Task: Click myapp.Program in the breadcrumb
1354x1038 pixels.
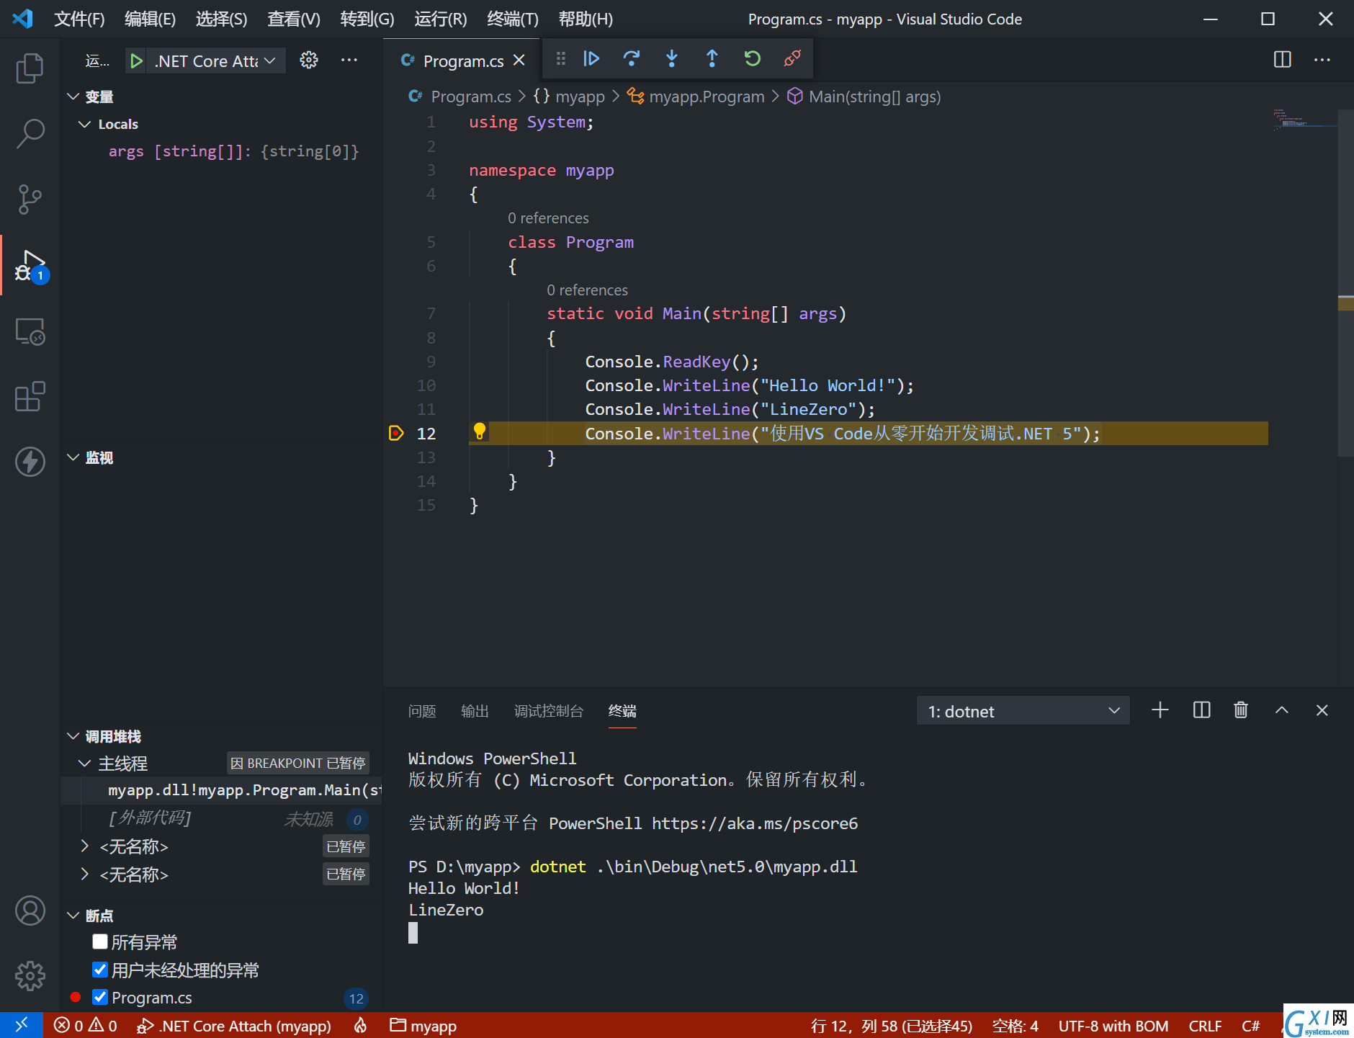Action: click(707, 97)
